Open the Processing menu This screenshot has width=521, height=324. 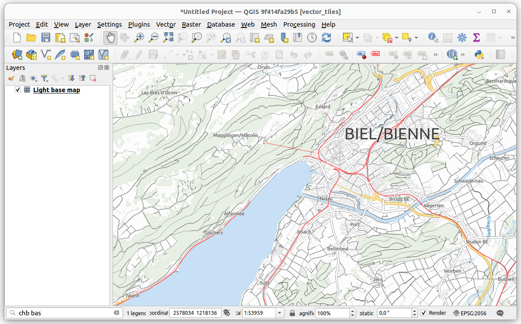299,24
